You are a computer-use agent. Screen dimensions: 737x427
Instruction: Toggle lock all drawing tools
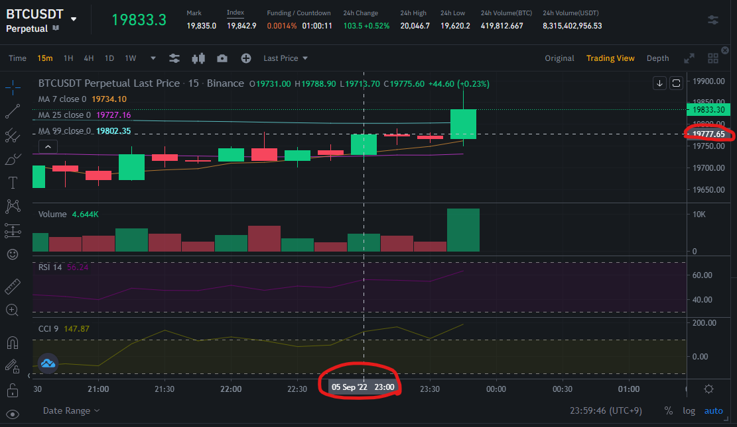point(13,390)
